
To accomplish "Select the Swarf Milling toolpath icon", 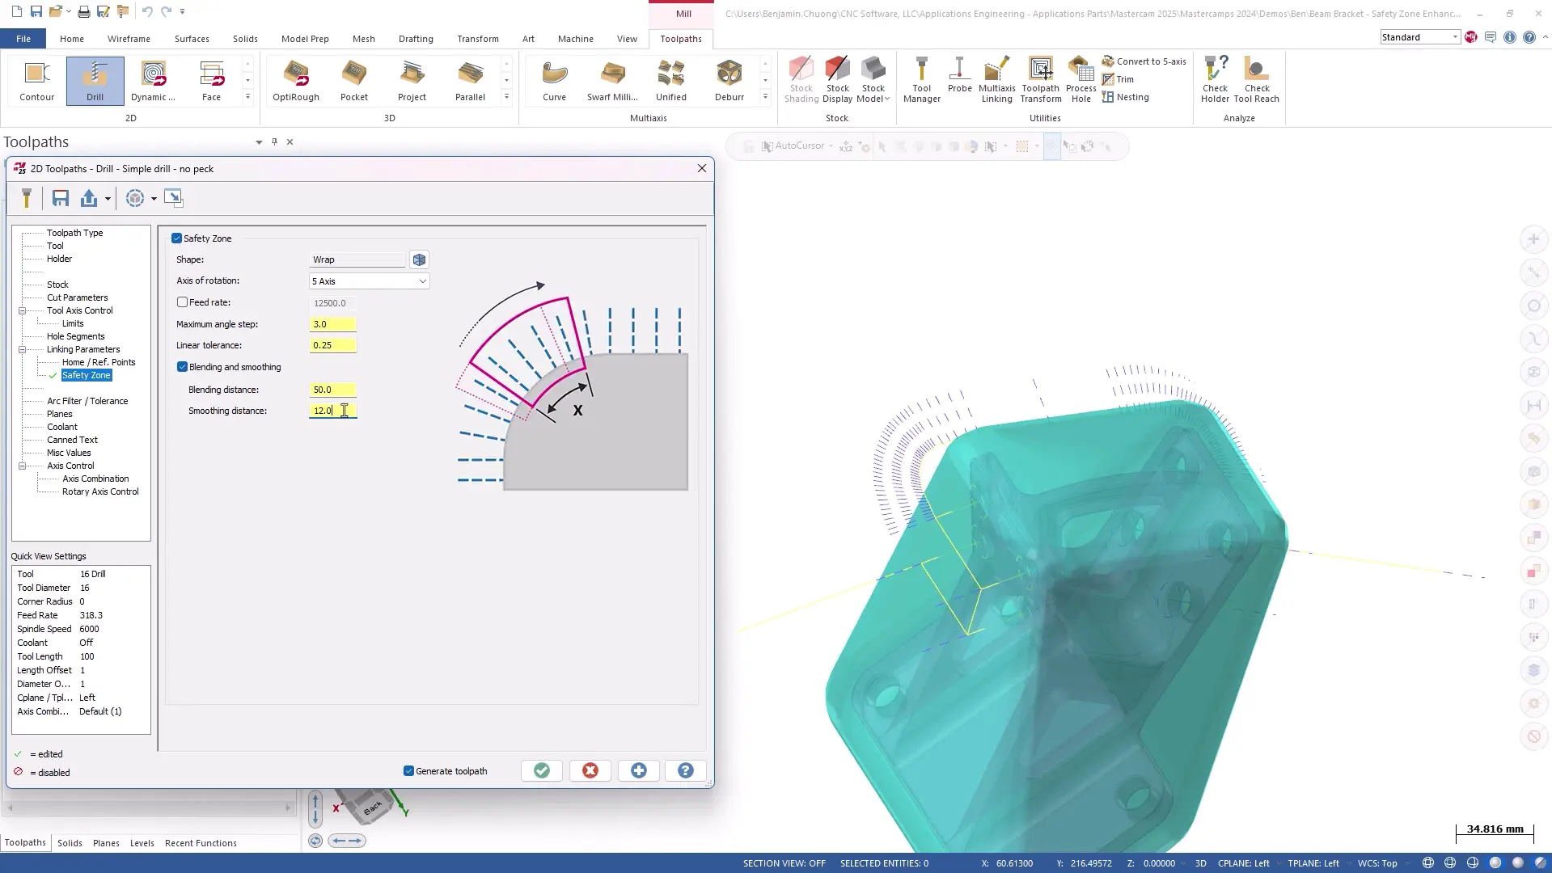I will point(612,80).
